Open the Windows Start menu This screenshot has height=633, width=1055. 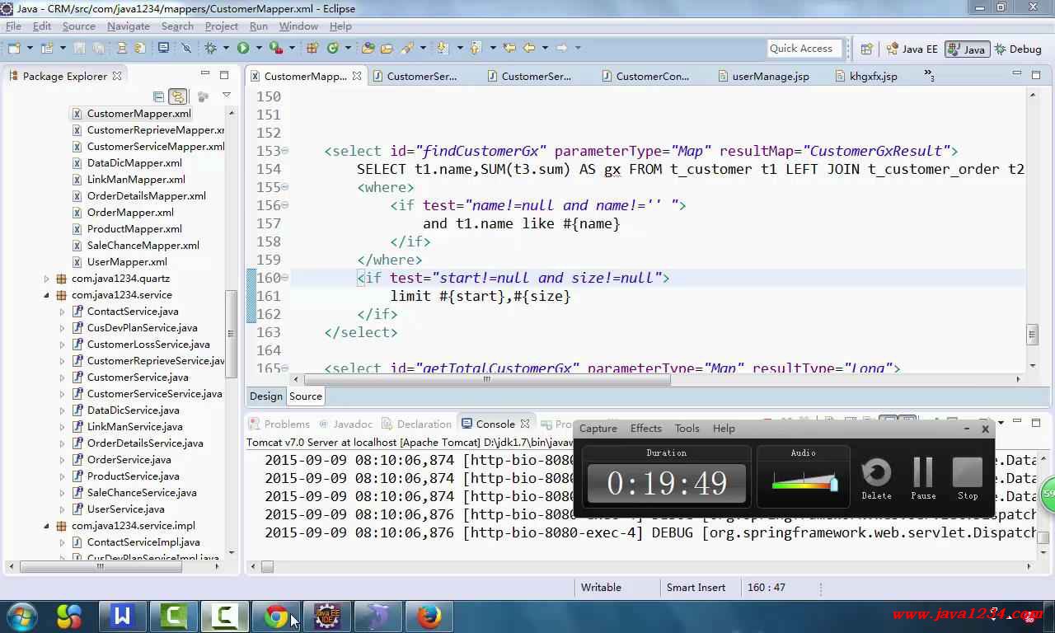coord(21,616)
